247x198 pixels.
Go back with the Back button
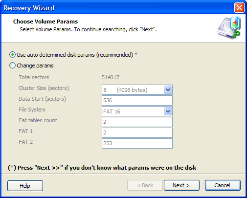point(145,185)
